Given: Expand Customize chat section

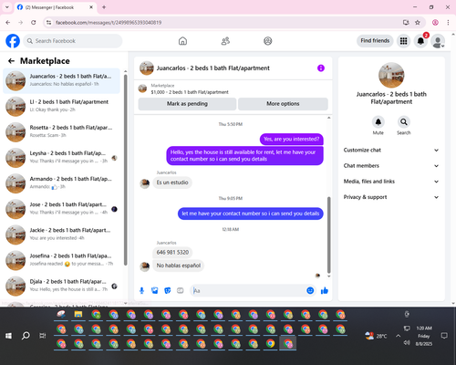Looking at the screenshot, I should tap(391, 150).
